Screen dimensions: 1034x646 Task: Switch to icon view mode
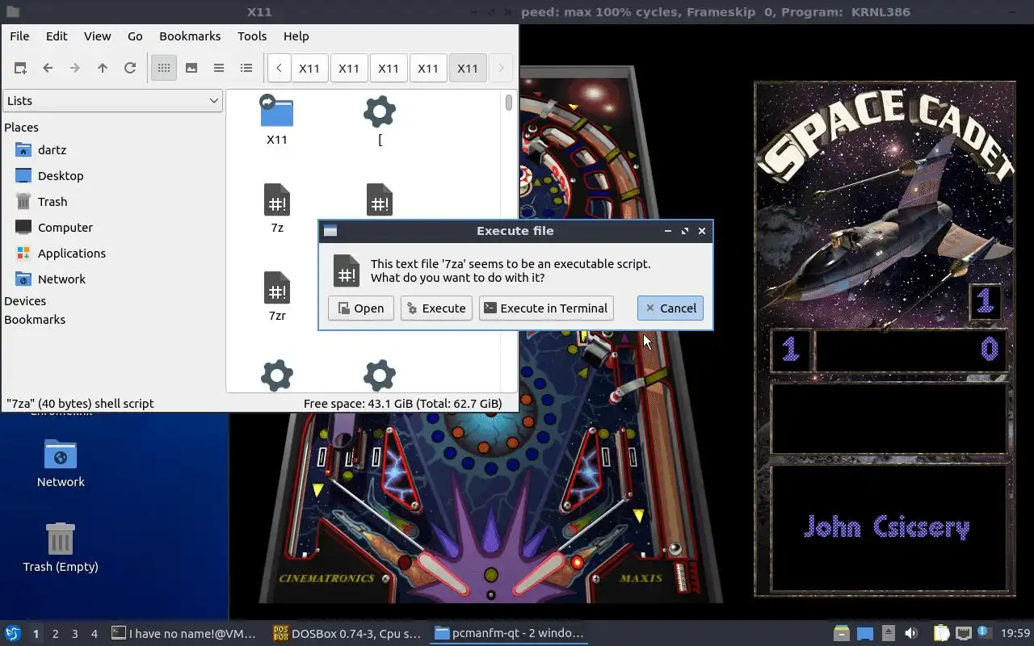[x=164, y=68]
